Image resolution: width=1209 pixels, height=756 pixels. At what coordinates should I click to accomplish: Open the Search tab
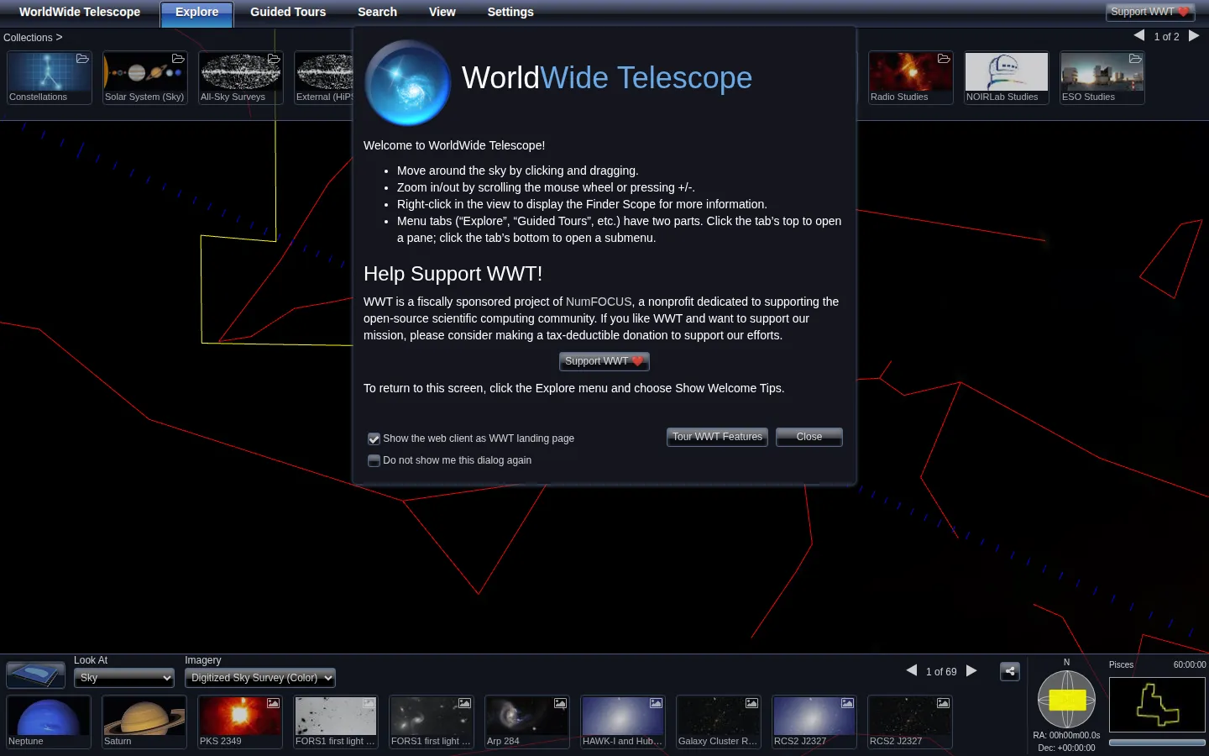click(x=377, y=13)
